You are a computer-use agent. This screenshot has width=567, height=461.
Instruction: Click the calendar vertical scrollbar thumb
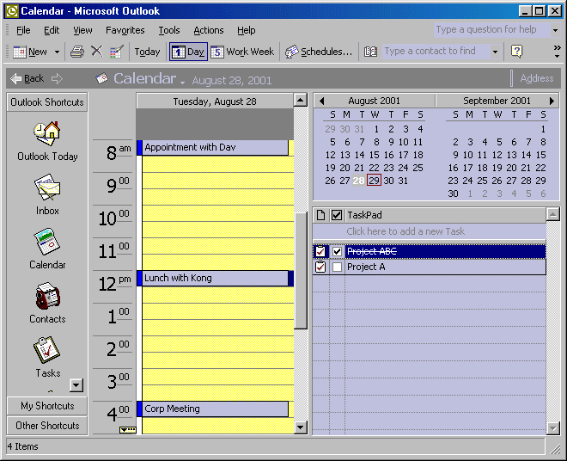(301, 271)
